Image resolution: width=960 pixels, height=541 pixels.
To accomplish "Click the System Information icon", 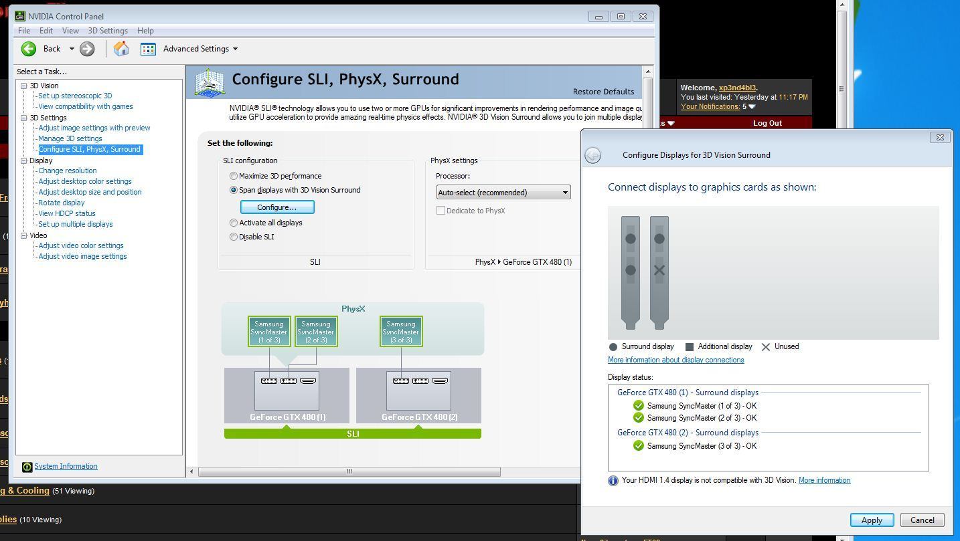I will pyautogui.click(x=27, y=467).
